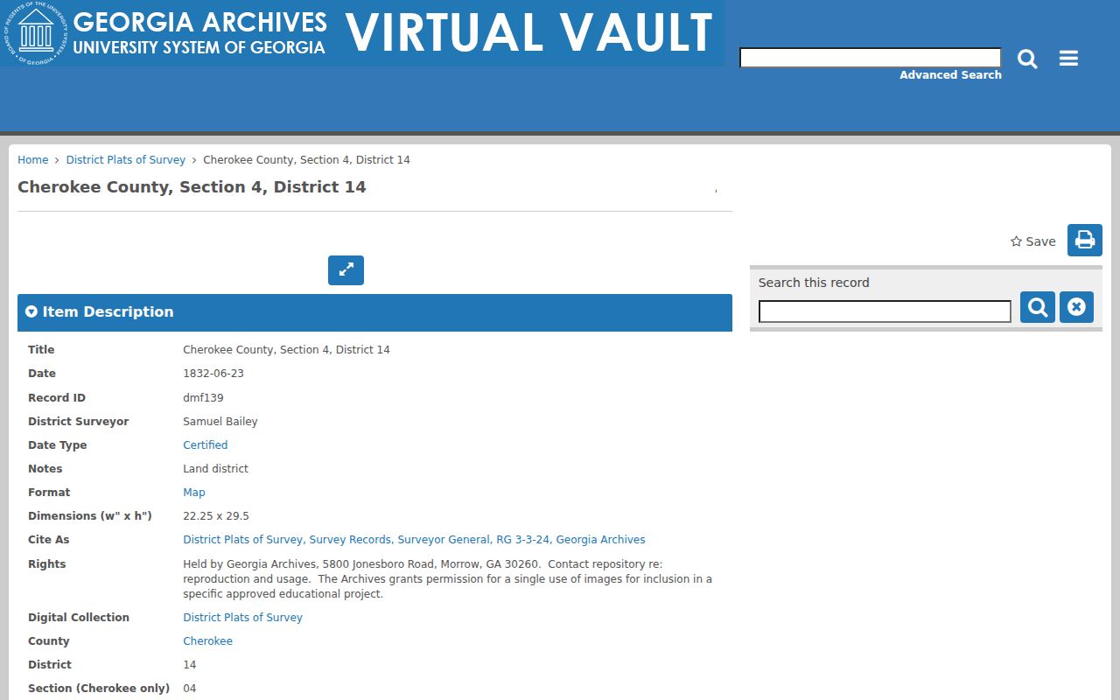
Task: Click the District value 14
Action: coord(190,665)
